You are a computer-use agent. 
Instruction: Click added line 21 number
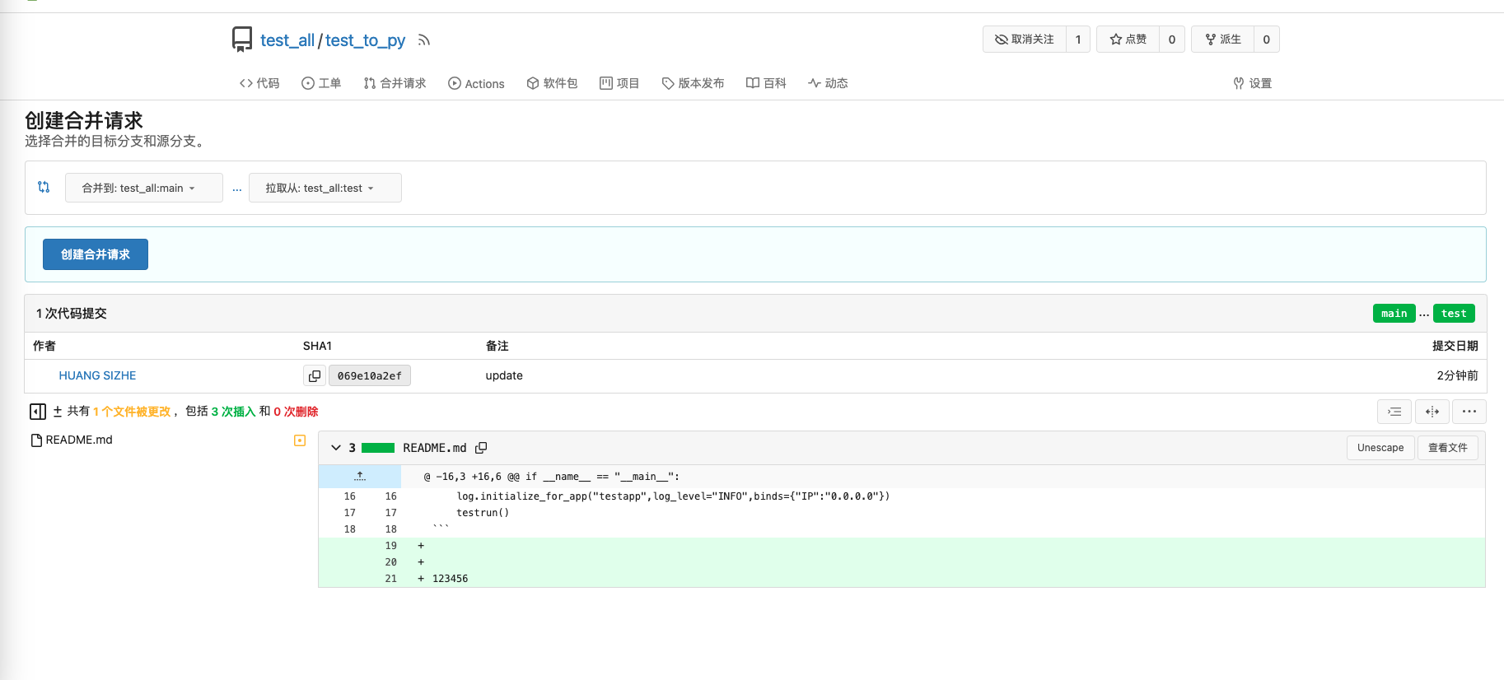(391, 579)
